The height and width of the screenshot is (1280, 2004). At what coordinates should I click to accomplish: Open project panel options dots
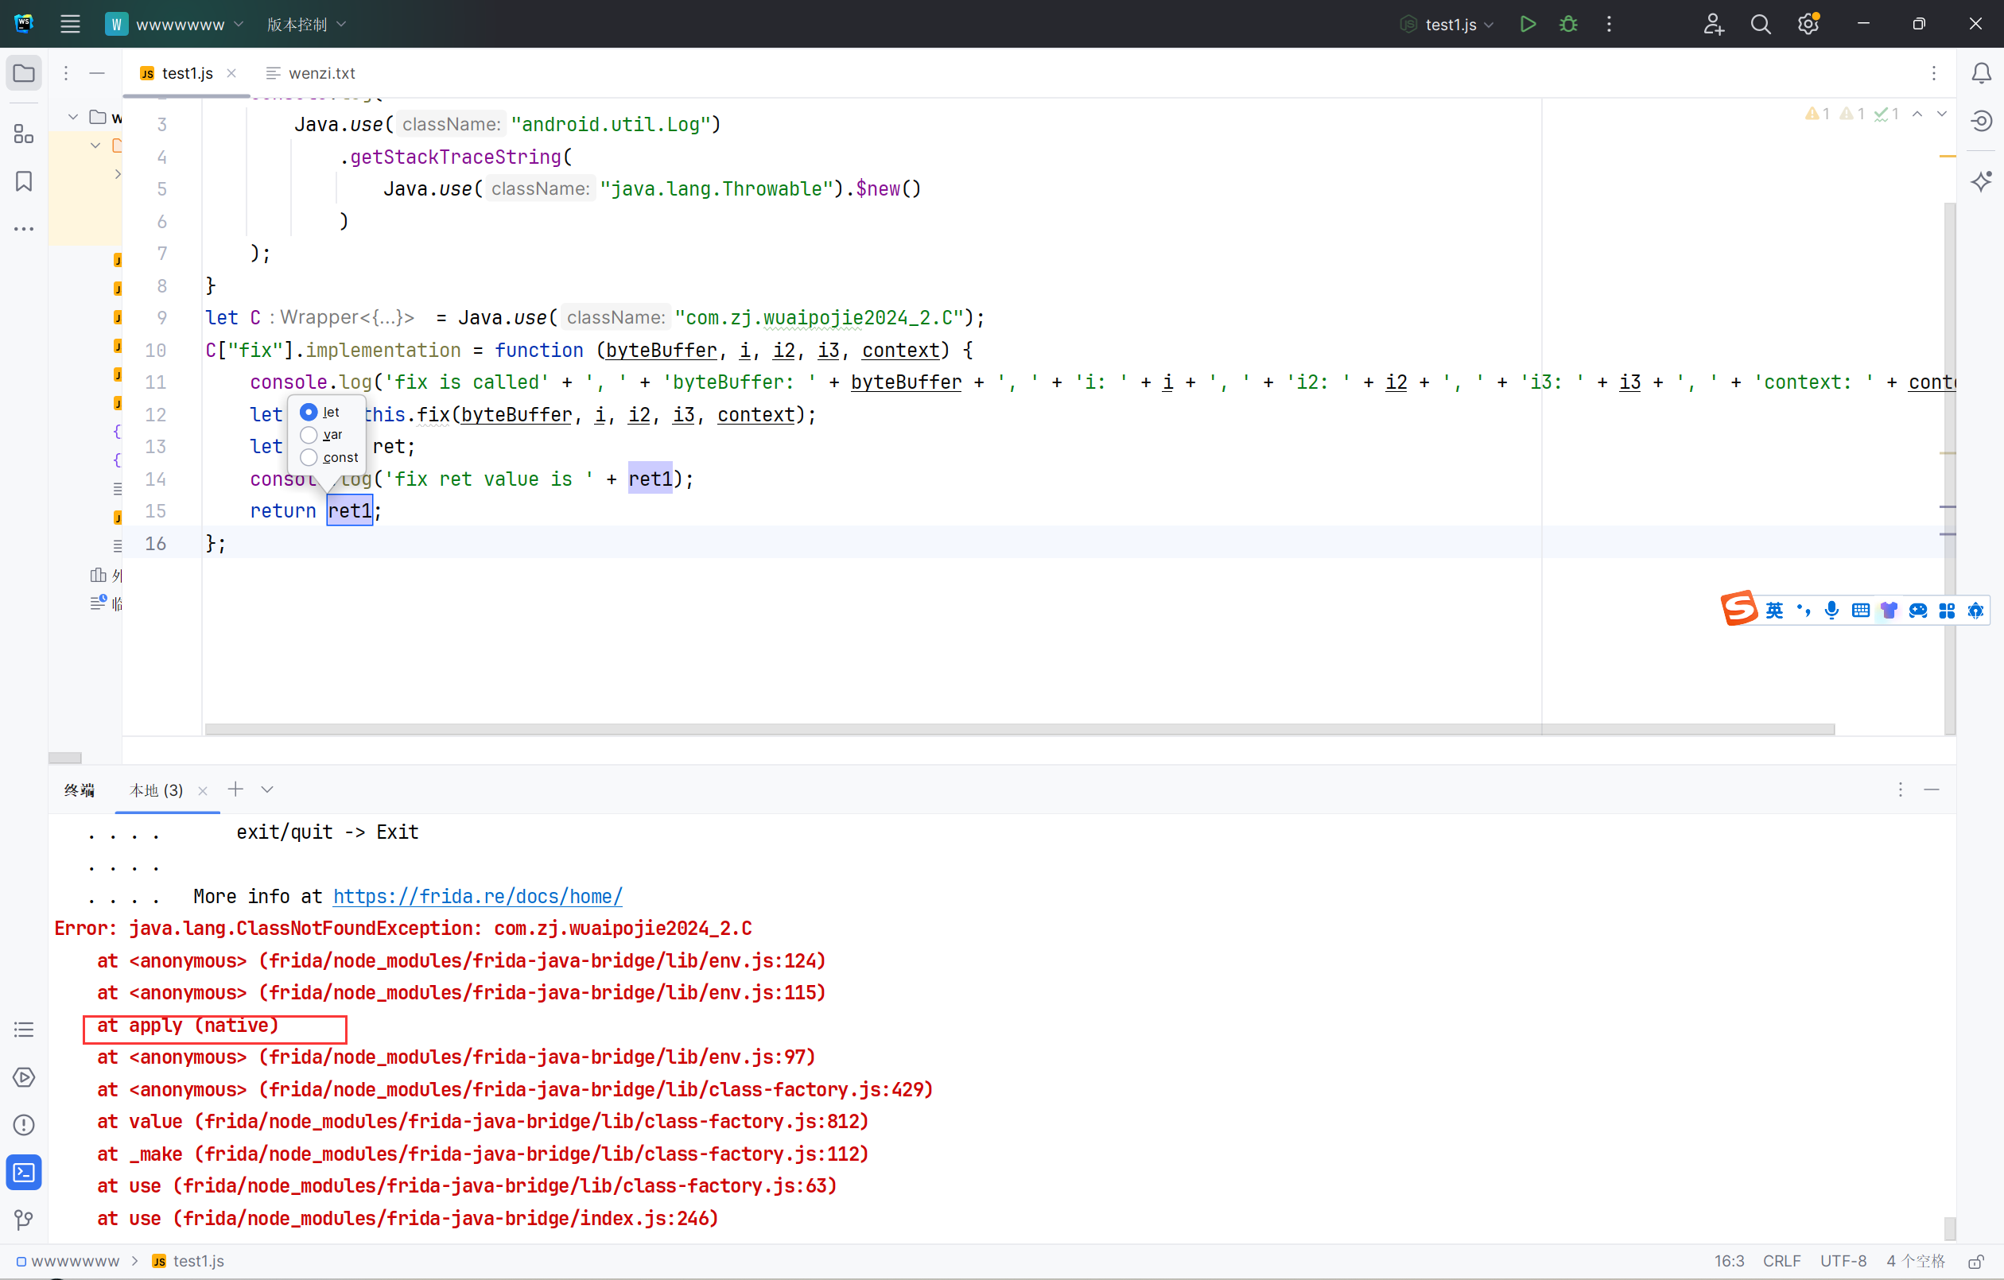click(x=66, y=73)
